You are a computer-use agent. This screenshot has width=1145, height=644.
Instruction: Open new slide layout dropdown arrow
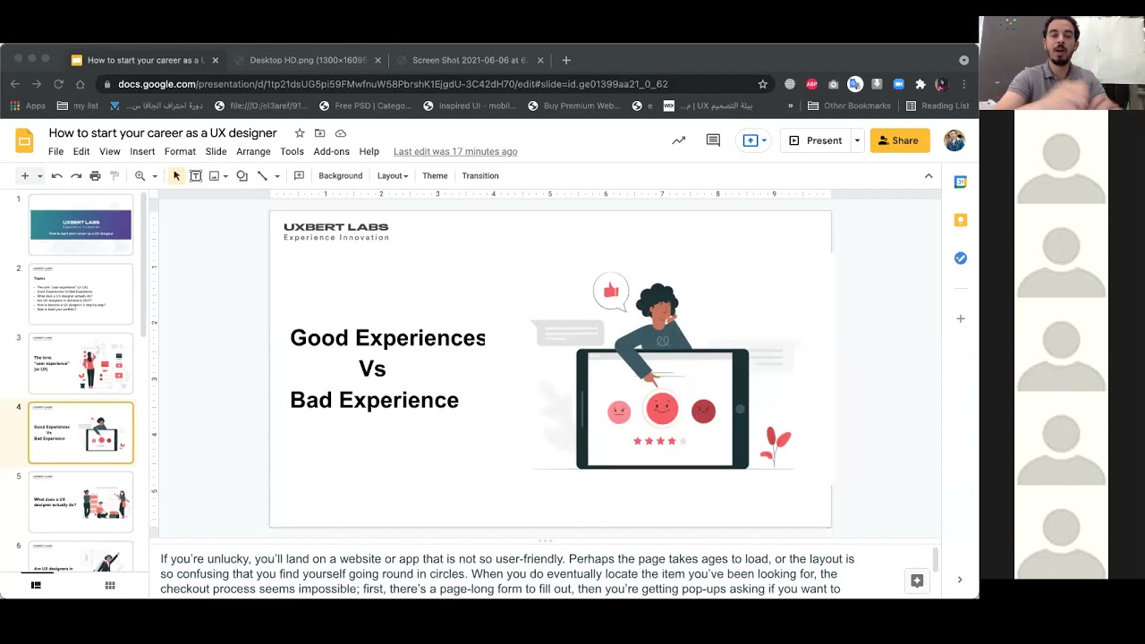40,176
